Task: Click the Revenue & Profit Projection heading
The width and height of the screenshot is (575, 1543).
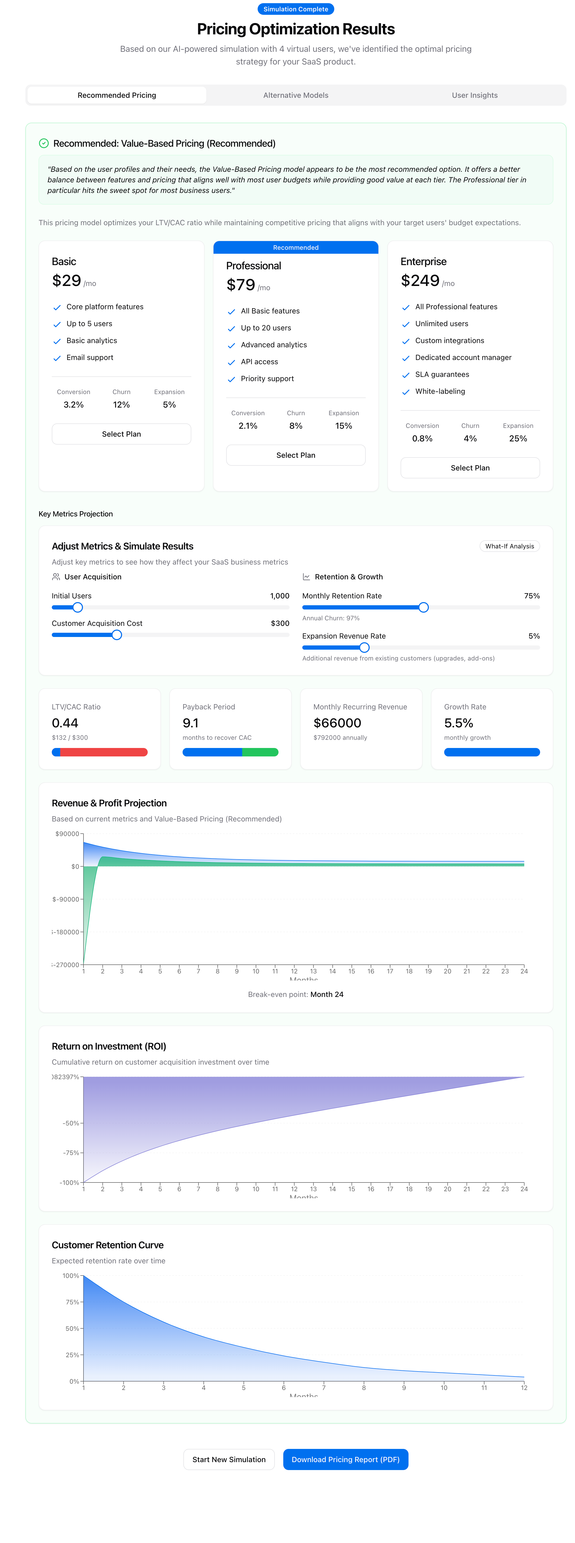Action: click(109, 803)
